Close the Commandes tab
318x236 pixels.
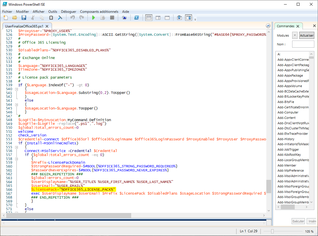(298, 26)
